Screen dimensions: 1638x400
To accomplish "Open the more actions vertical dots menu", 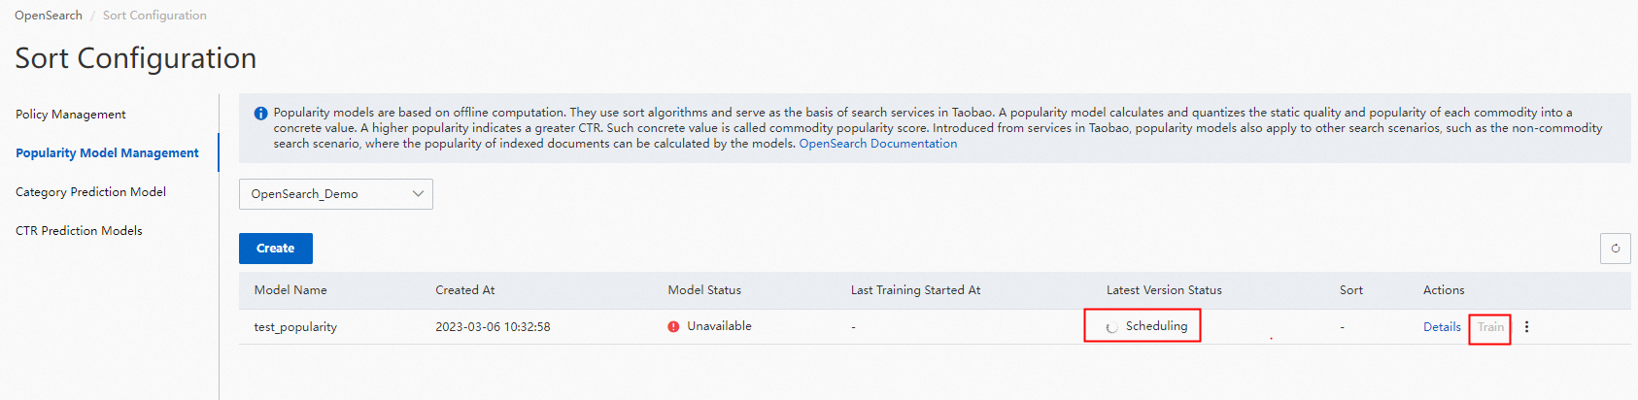I will point(1526,327).
